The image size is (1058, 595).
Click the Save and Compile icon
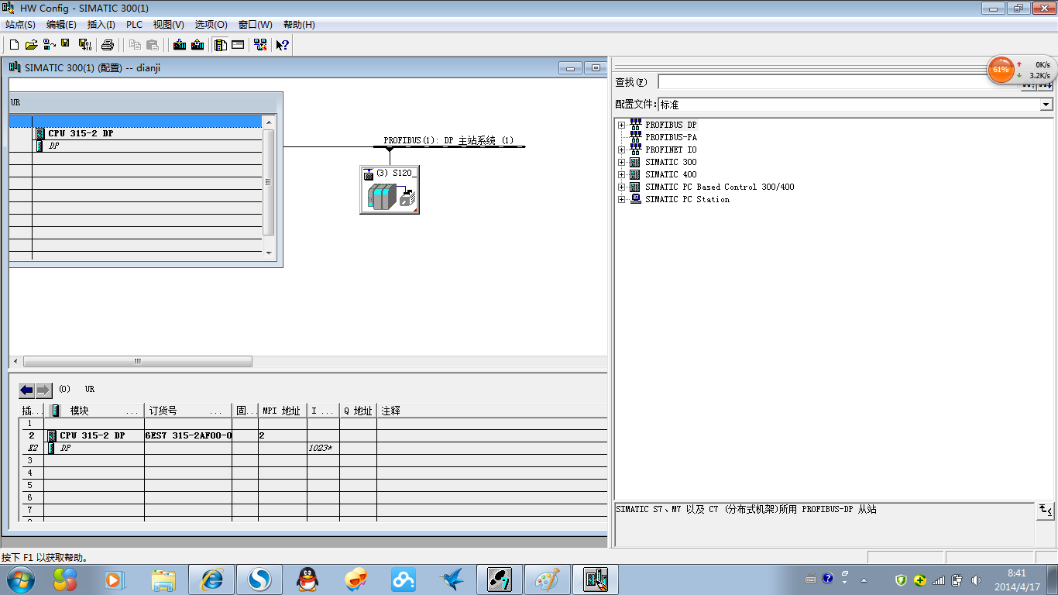click(84, 45)
